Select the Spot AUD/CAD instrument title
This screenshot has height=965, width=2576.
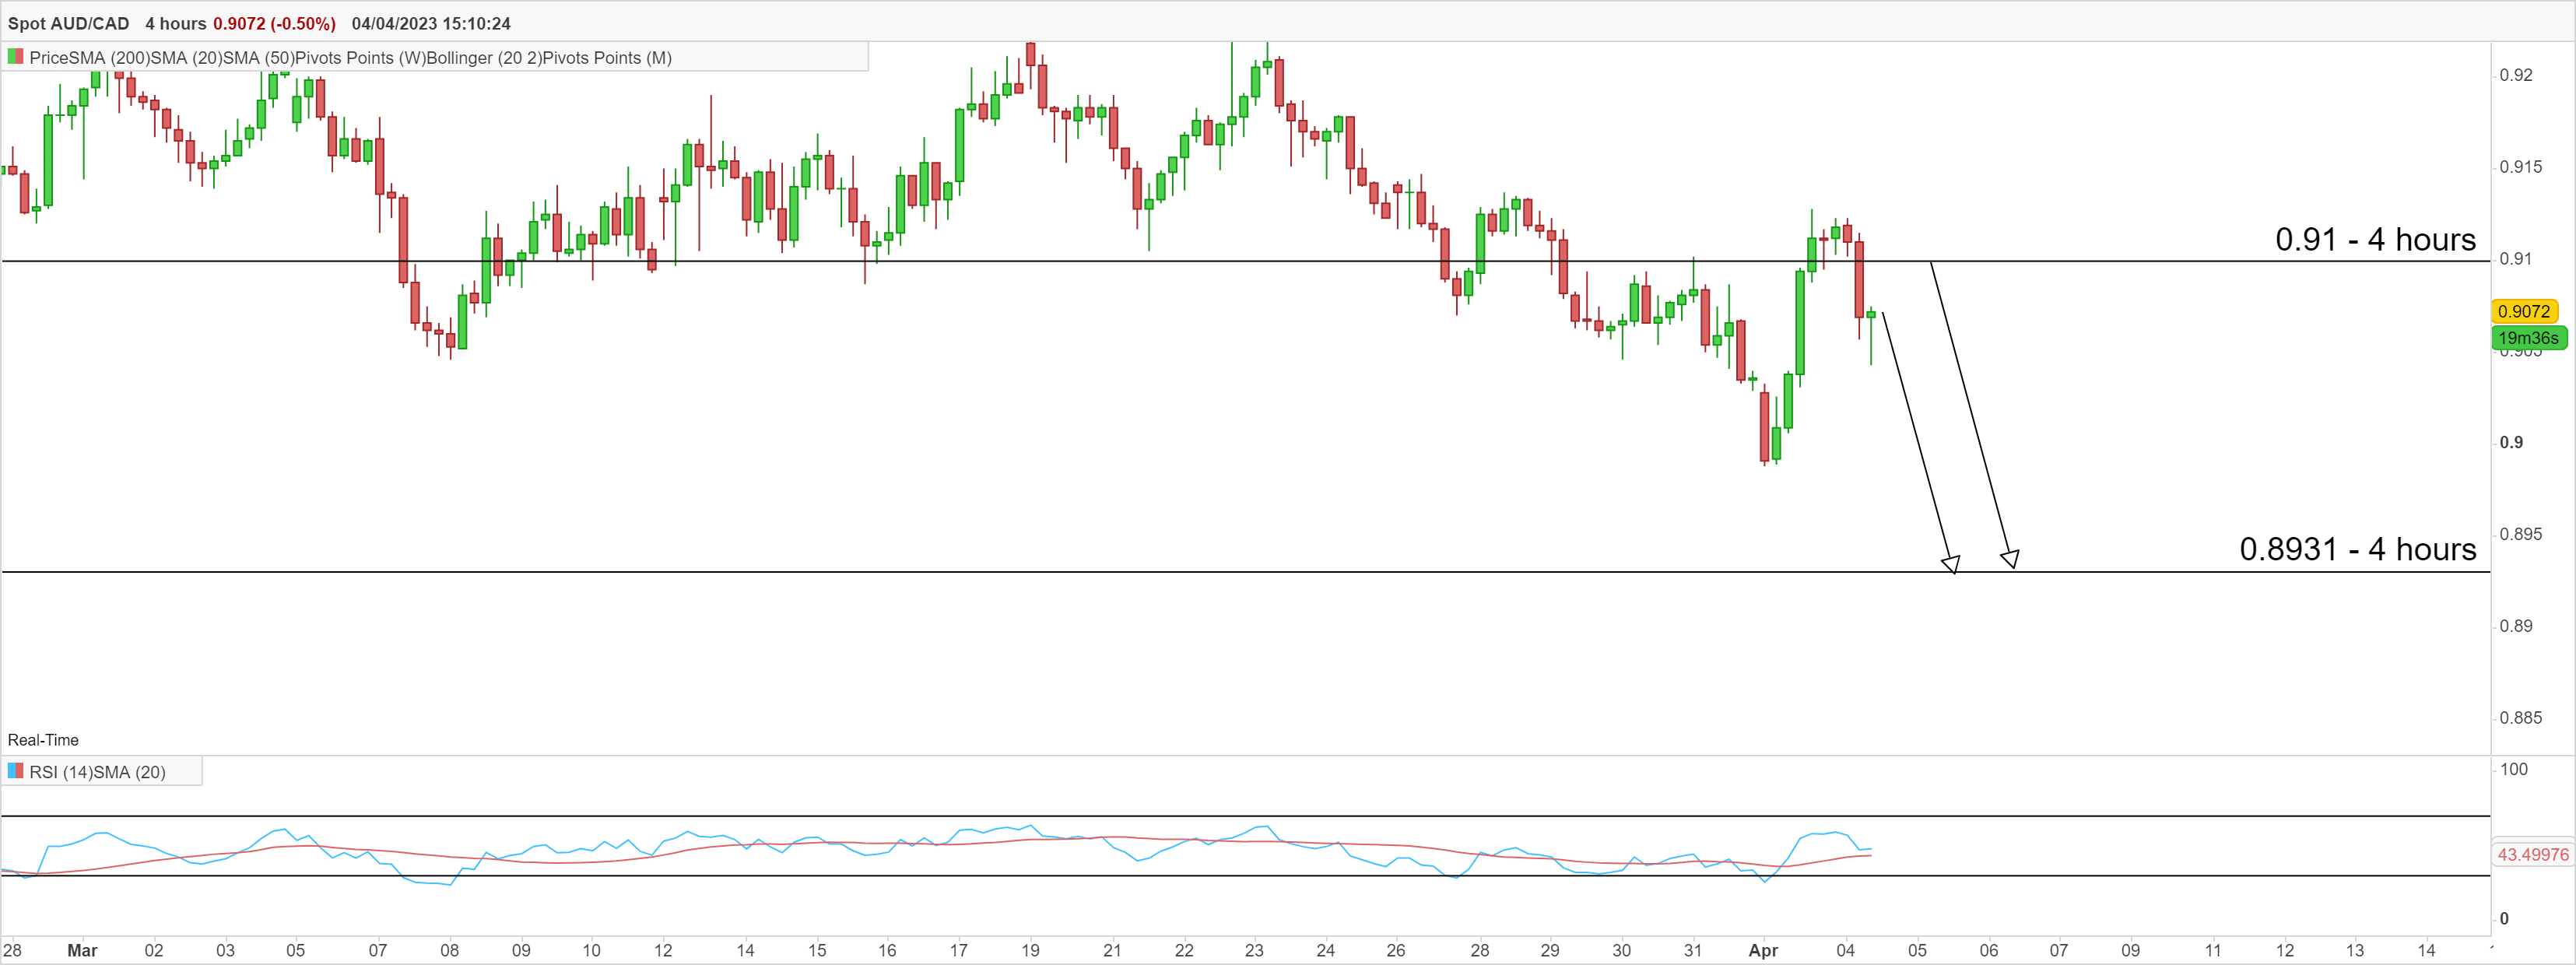(x=68, y=23)
